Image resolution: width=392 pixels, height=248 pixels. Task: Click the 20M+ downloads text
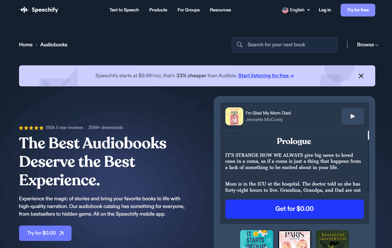(x=106, y=128)
